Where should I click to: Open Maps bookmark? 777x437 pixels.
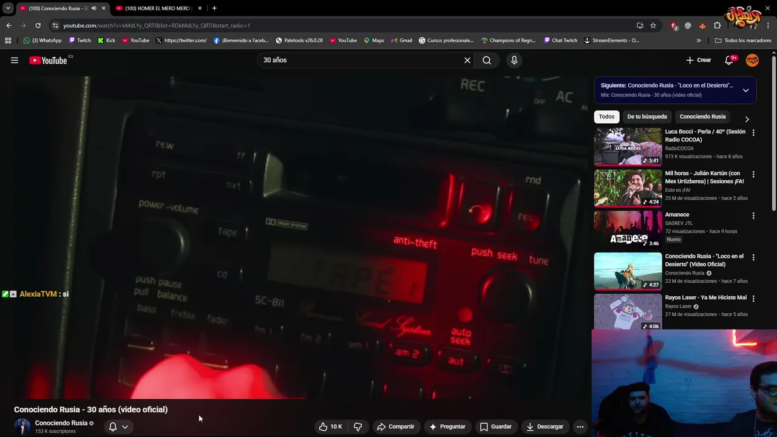374,40
